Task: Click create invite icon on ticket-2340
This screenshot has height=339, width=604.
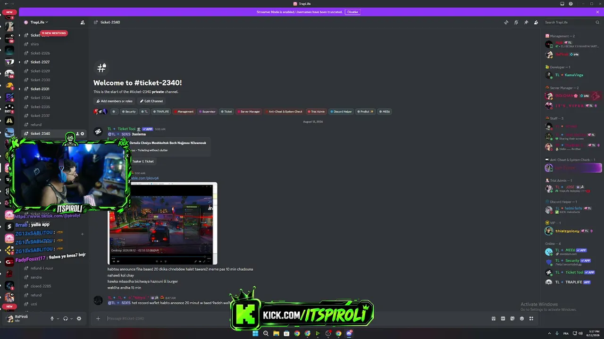Action: (x=77, y=134)
